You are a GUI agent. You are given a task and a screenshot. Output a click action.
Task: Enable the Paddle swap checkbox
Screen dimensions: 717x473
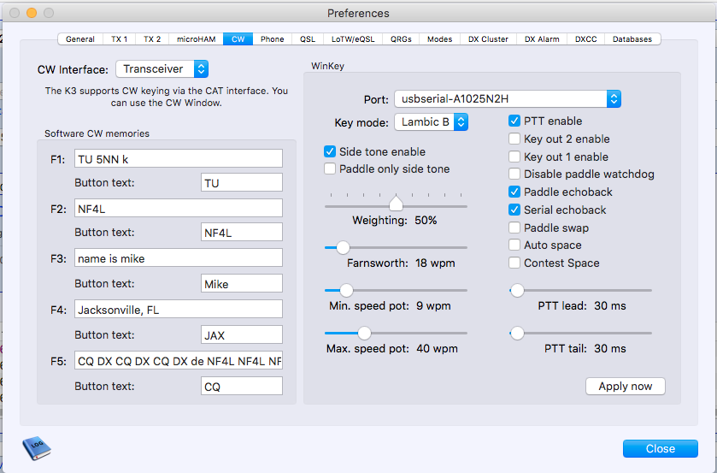[514, 228]
